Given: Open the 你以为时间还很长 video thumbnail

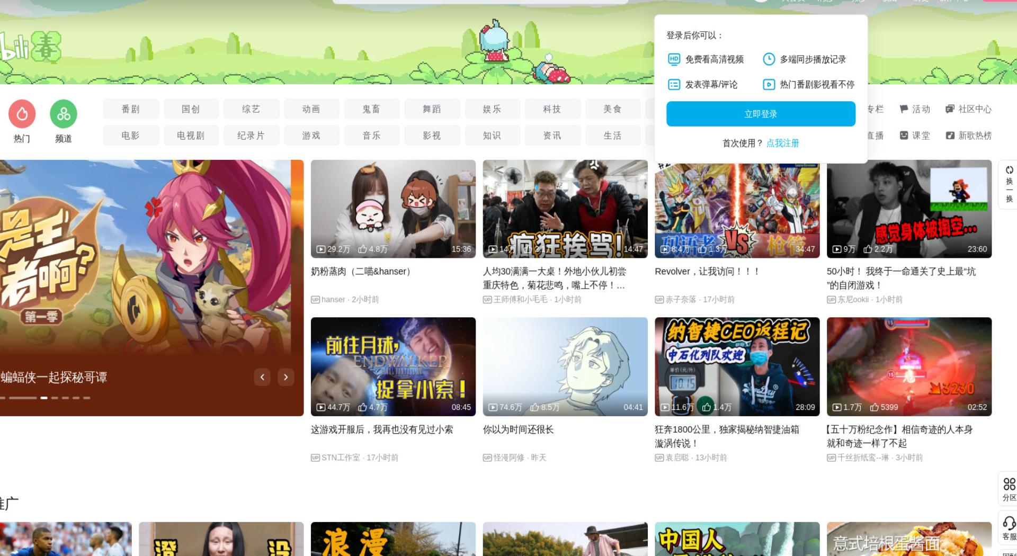Looking at the screenshot, I should click(x=565, y=366).
